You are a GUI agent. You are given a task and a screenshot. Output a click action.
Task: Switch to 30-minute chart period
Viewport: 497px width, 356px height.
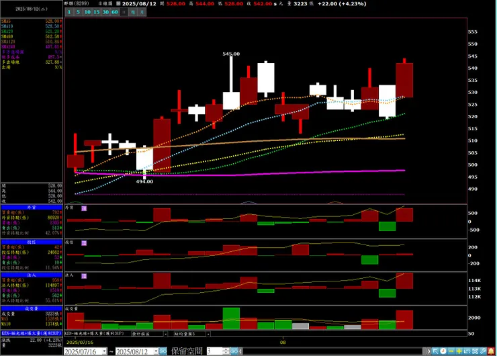tap(106, 12)
